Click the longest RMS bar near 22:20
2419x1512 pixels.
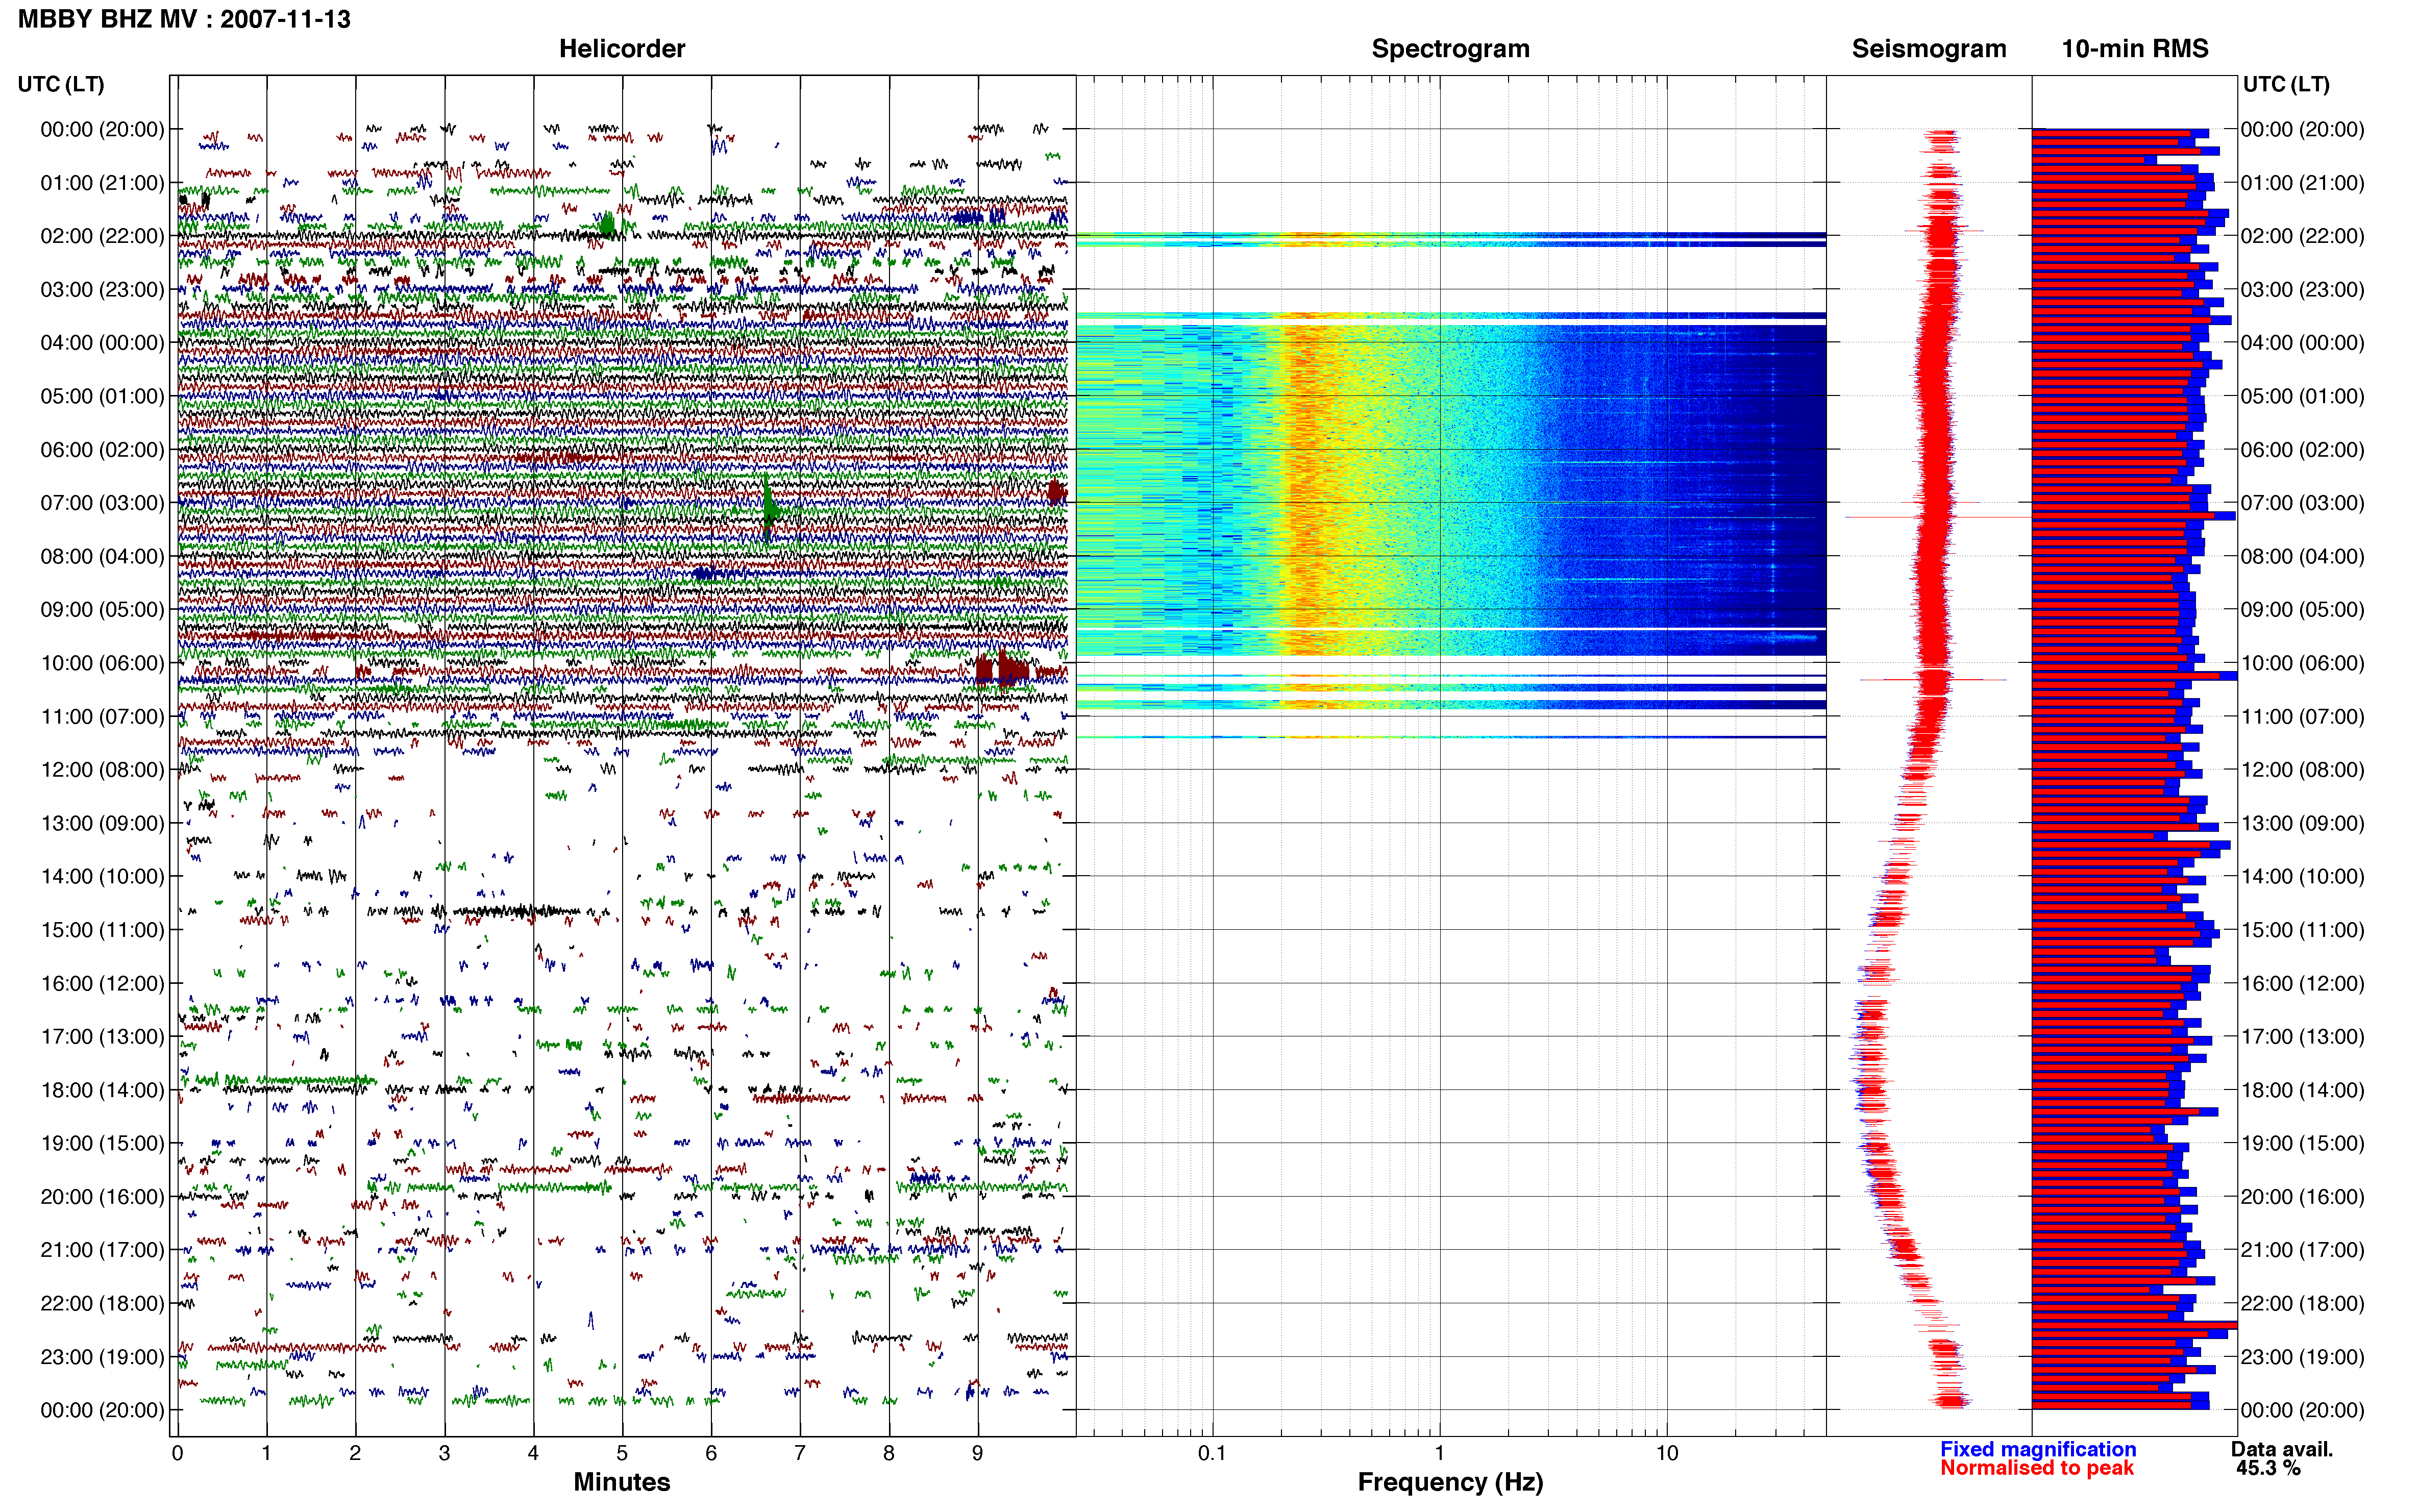pyautogui.click(x=2134, y=1326)
